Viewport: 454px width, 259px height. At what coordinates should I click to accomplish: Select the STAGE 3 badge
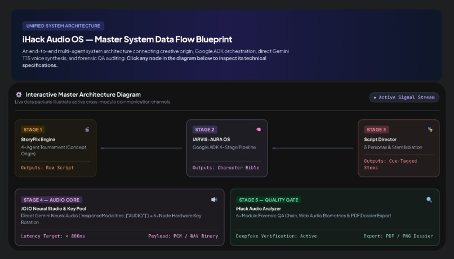point(376,129)
